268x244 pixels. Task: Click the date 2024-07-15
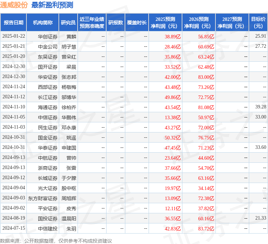coord(14,228)
